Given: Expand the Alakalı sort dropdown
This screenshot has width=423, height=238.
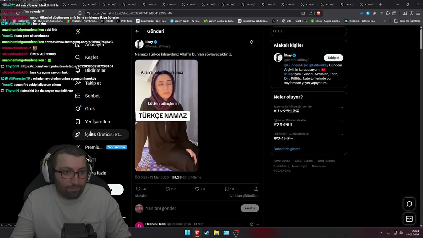Looking at the screenshot, I should tap(141, 196).
